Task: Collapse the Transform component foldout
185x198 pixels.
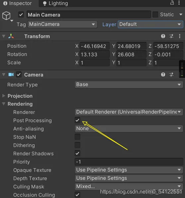Action: tap(4, 36)
